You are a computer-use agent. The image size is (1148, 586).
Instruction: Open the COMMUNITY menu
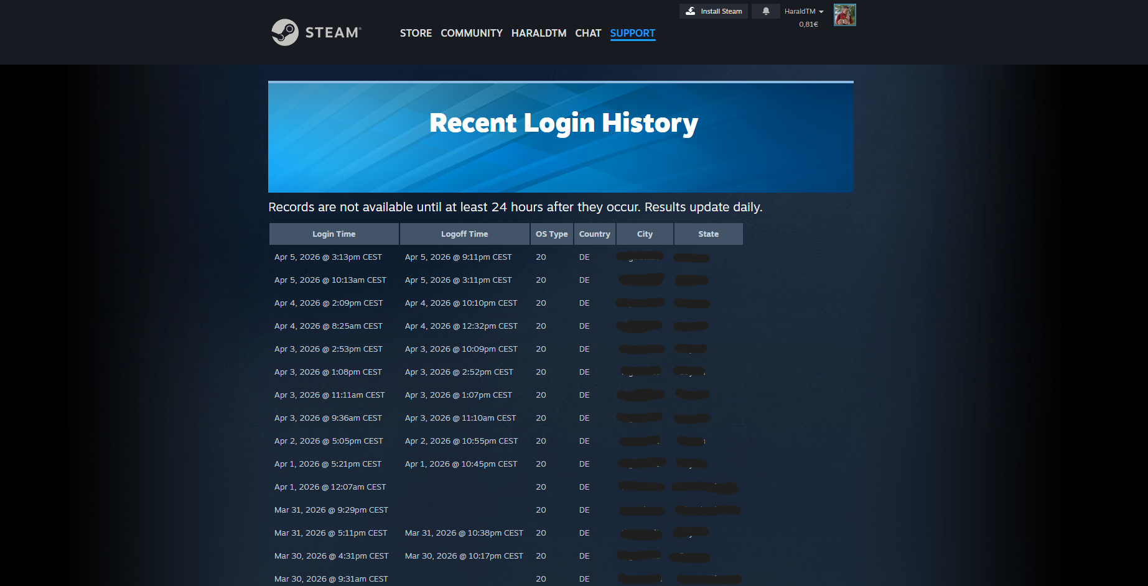tap(471, 33)
